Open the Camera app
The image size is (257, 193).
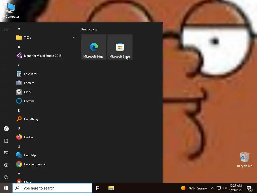point(46,83)
